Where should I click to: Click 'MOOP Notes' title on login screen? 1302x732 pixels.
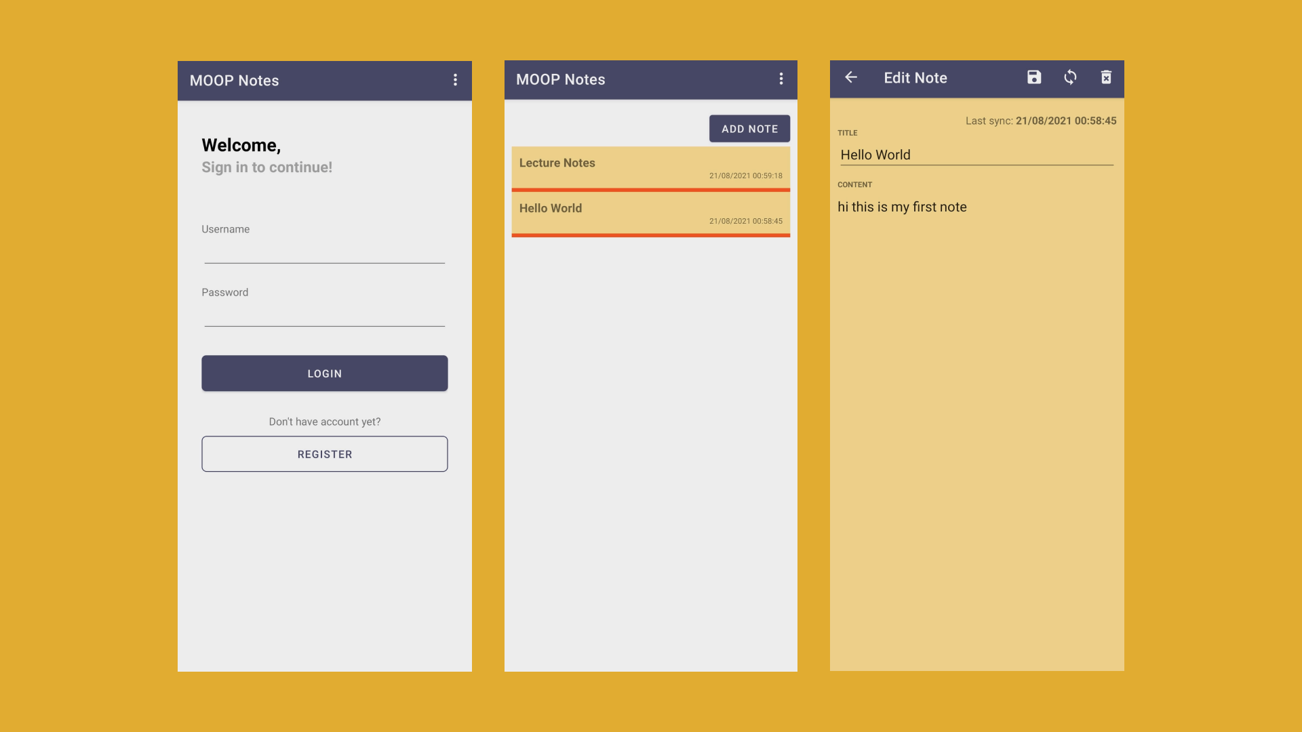(x=234, y=81)
